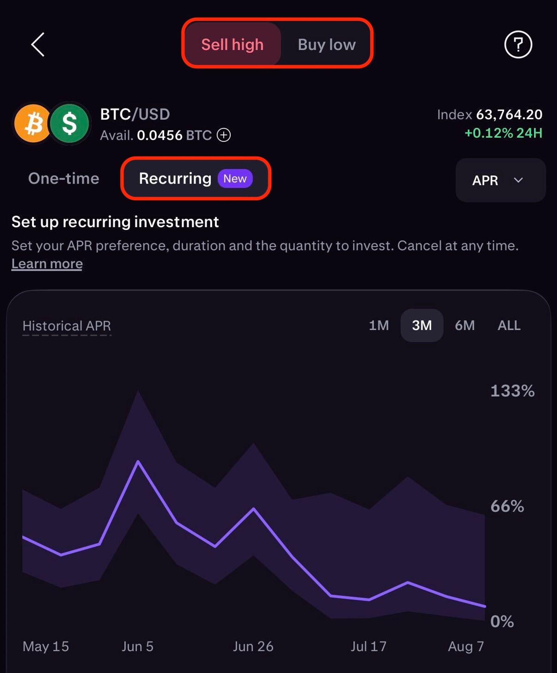Click the Jun 5 peak on the APR line
This screenshot has width=557, height=673.
[x=138, y=461]
